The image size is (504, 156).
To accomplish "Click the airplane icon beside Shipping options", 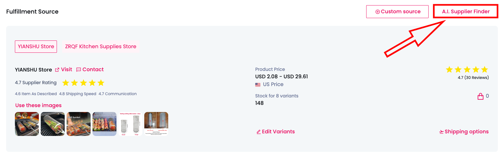I will [441, 132].
